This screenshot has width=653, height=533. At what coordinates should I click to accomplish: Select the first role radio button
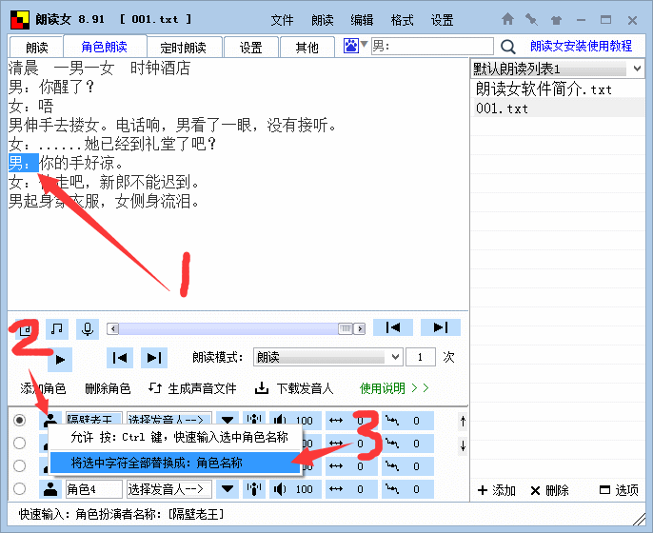(19, 420)
